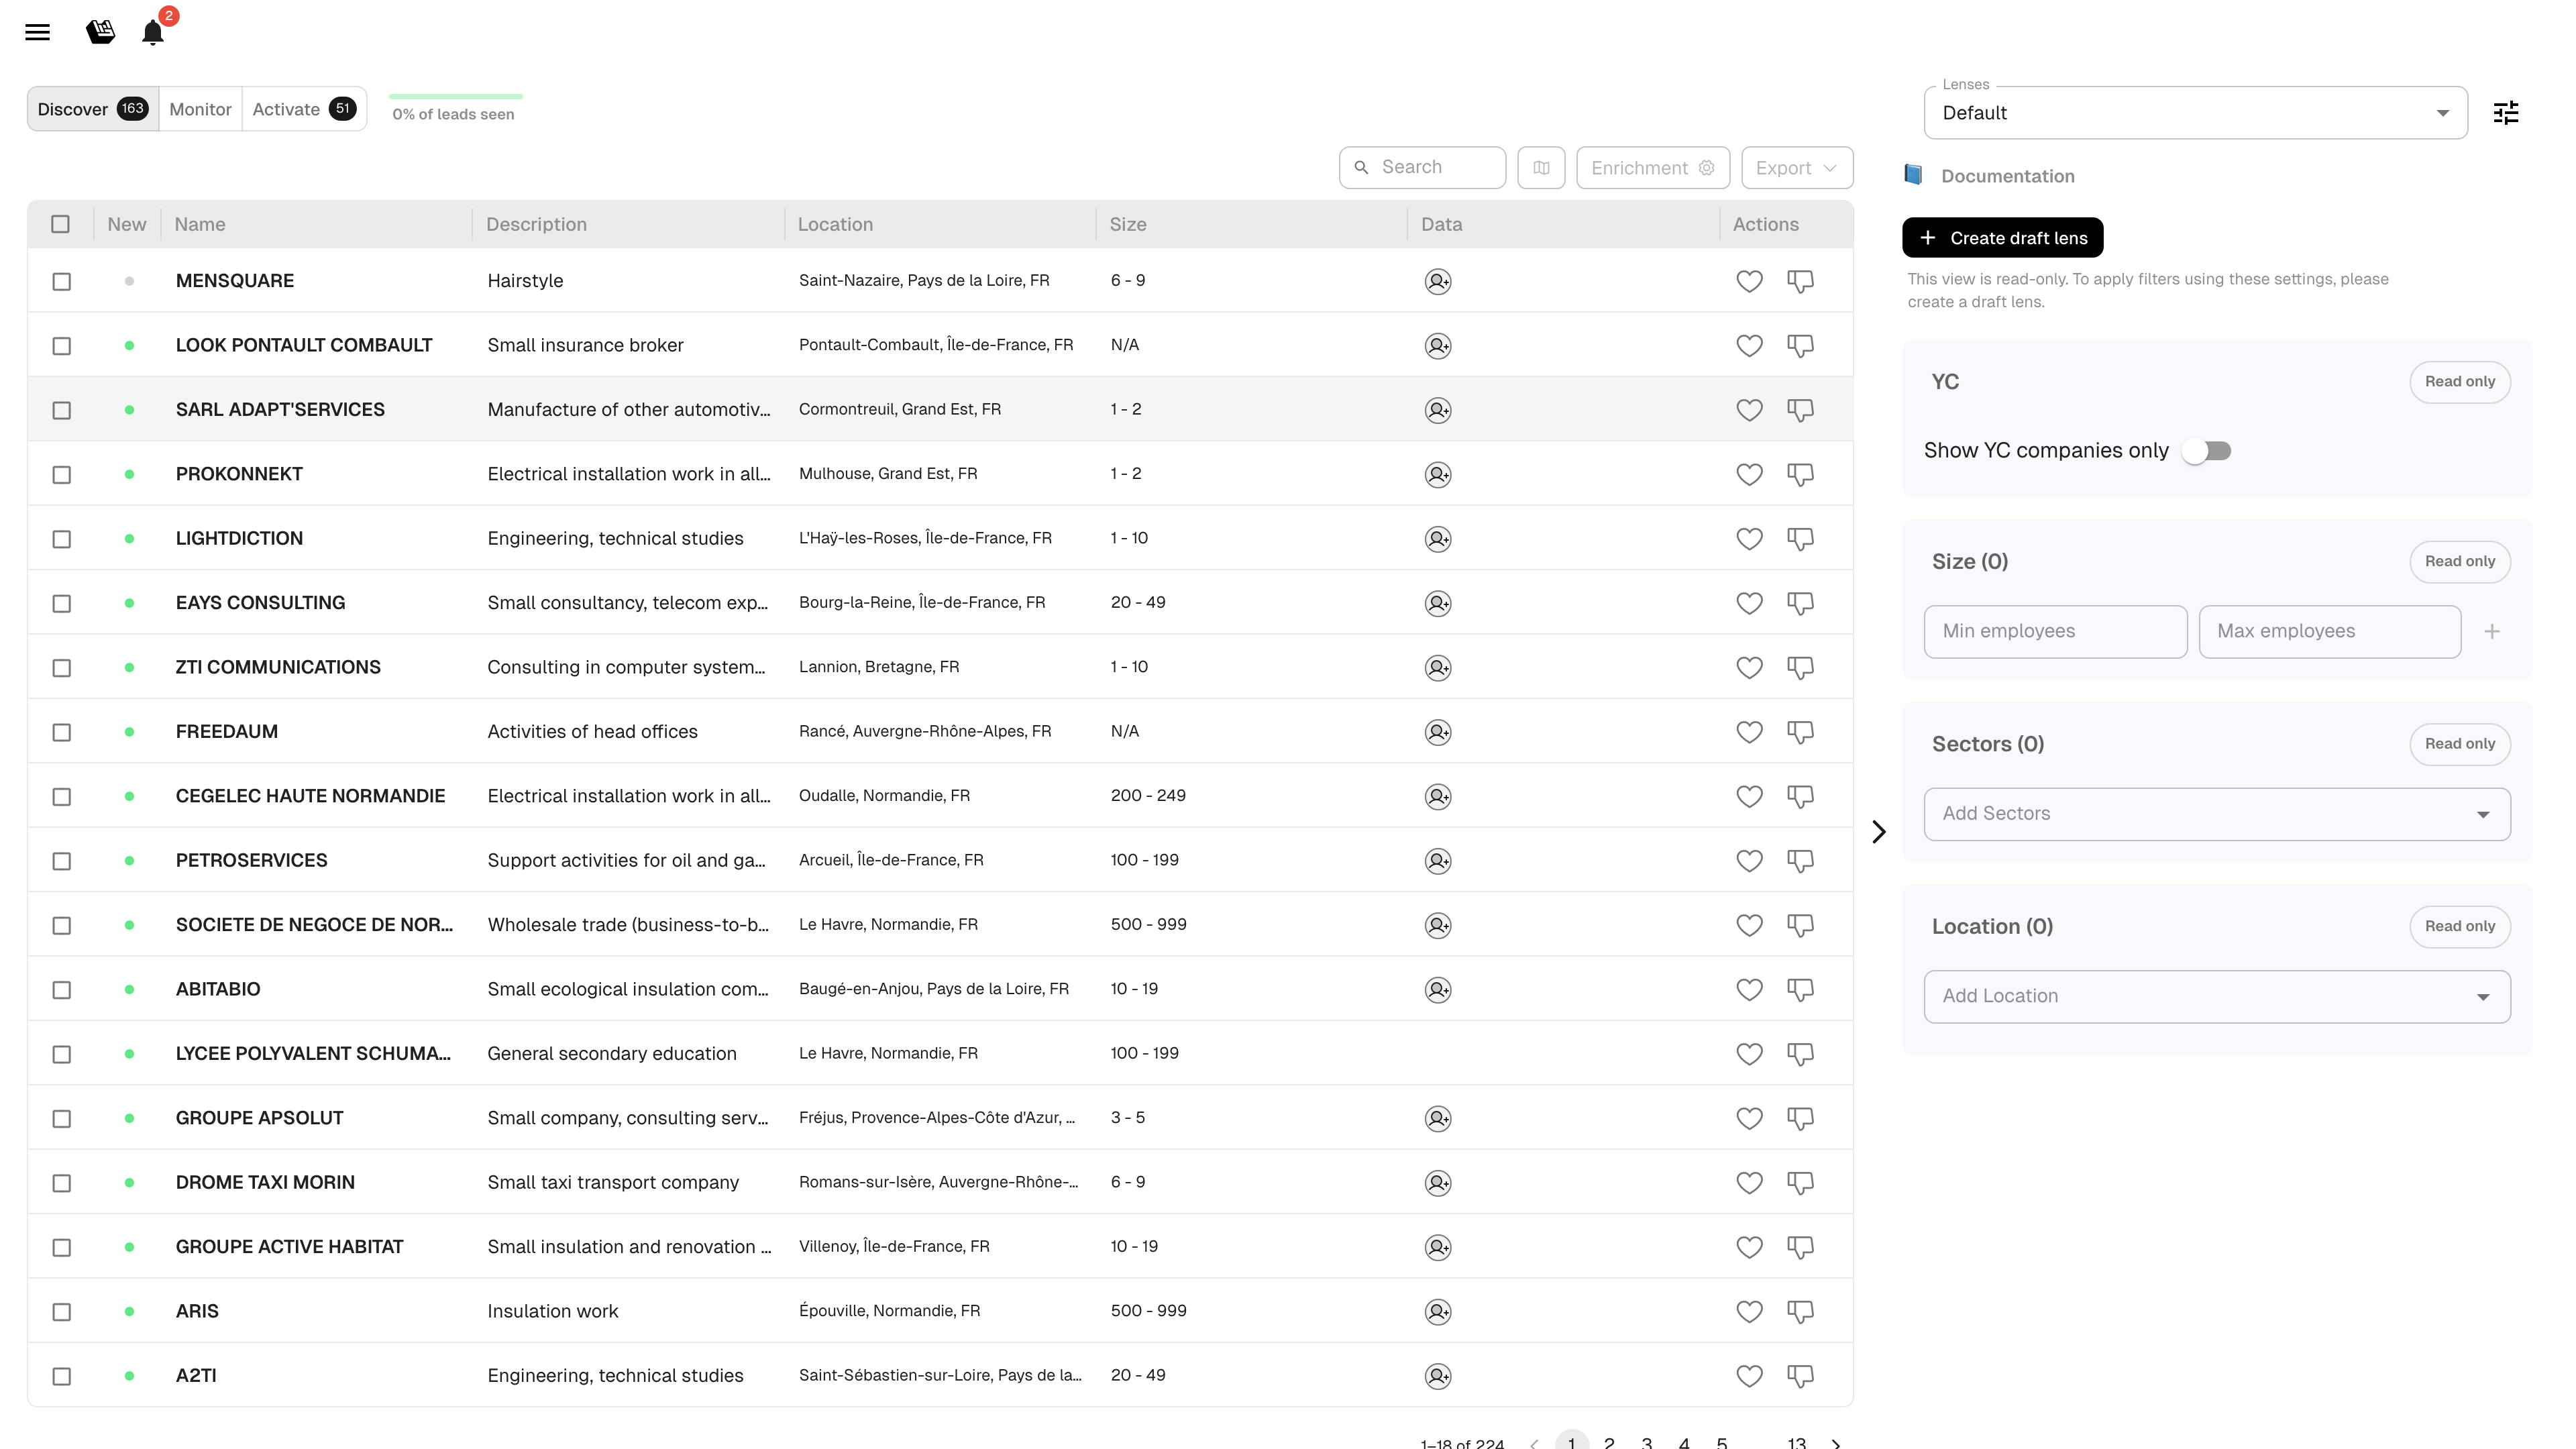The width and height of the screenshot is (2576, 1449).
Task: Open the map view icon
Action: click(x=1541, y=168)
